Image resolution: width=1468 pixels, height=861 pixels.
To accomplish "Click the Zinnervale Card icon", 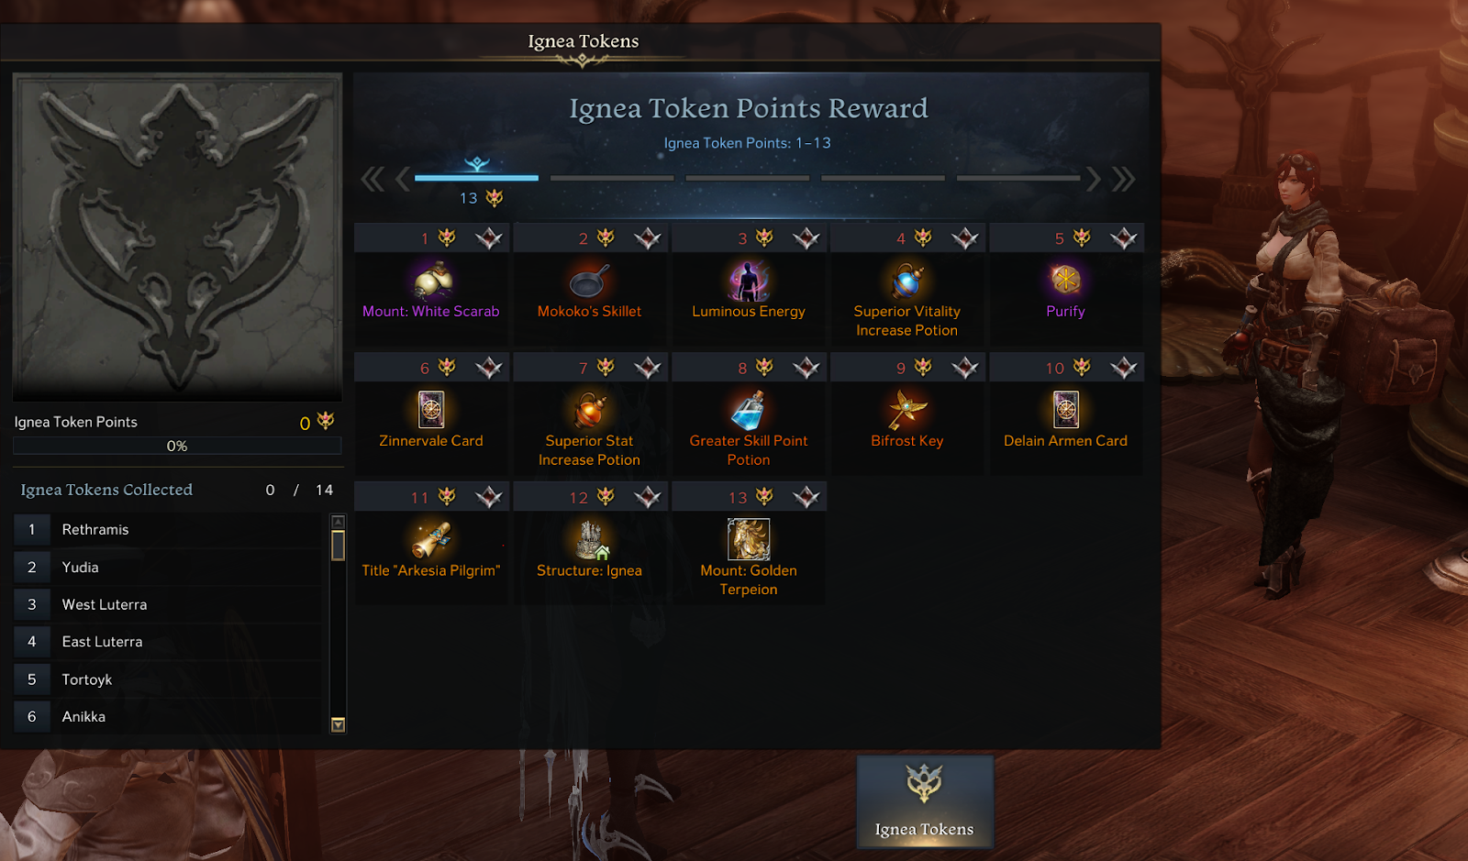I will click(x=431, y=409).
